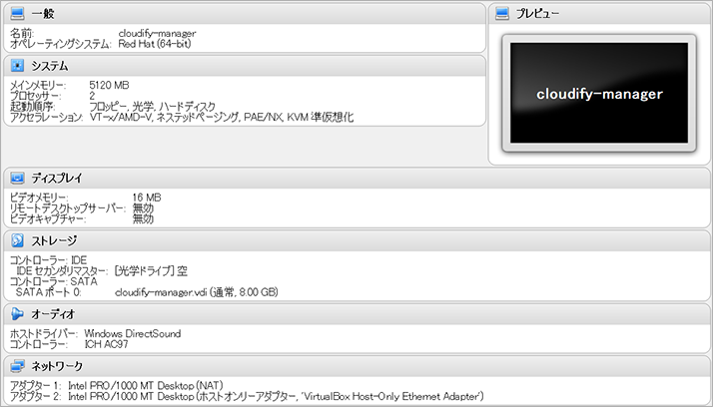Click the acceleration value VT-x/AMD-V line
Viewport: 713px width, 407px height.
click(222, 117)
